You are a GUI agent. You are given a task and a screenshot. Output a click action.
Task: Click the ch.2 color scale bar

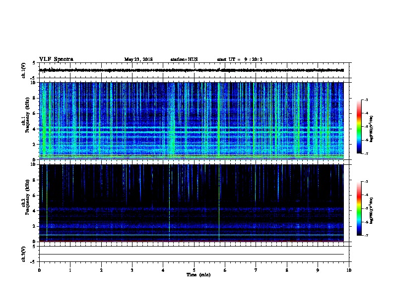click(x=359, y=208)
